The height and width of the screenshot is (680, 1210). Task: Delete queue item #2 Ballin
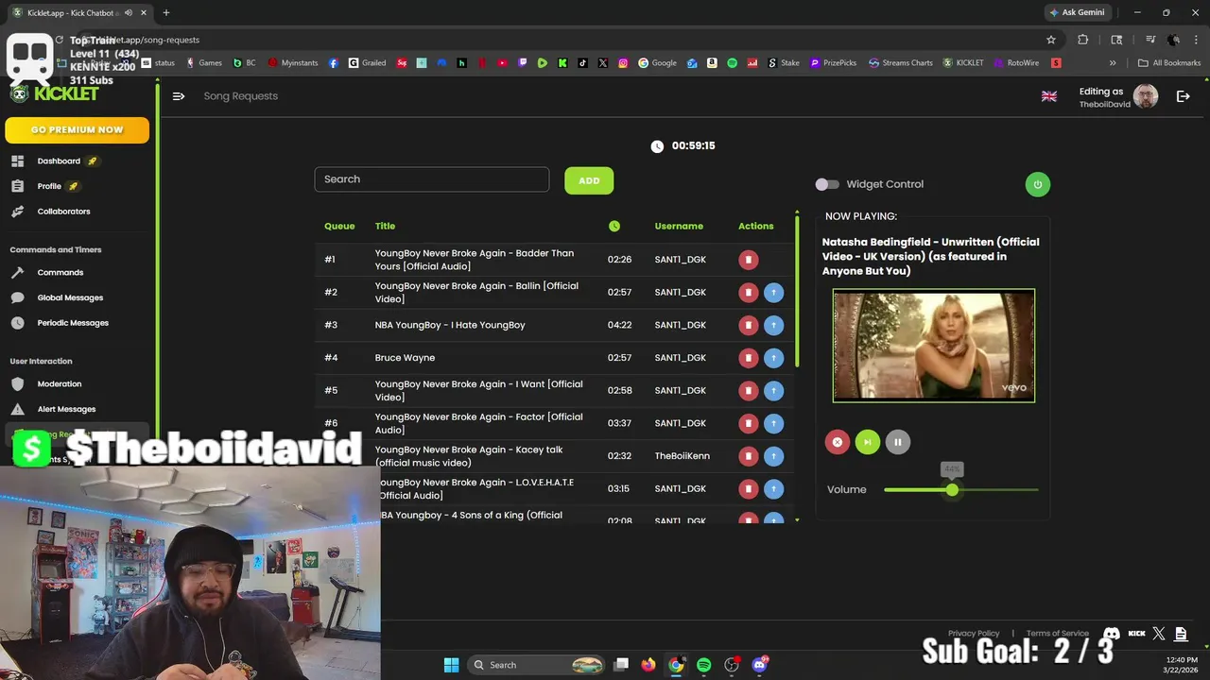(748, 293)
